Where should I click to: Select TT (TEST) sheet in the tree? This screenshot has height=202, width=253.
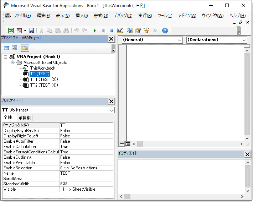click(40, 74)
